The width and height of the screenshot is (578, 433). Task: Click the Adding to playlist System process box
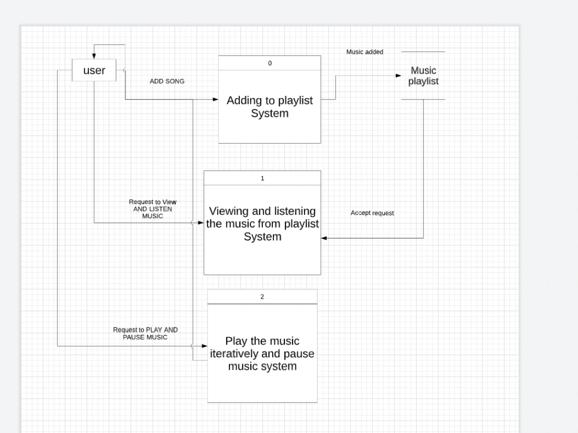pyautogui.click(x=269, y=107)
